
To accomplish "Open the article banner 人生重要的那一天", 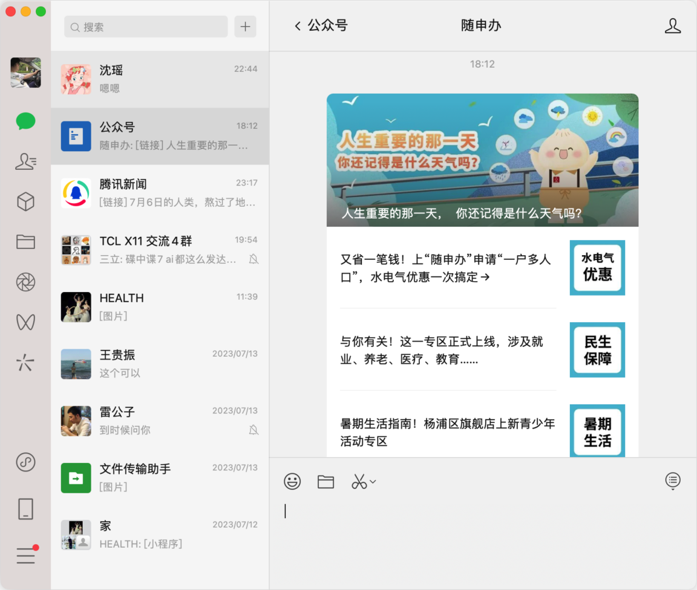I will click(482, 160).
